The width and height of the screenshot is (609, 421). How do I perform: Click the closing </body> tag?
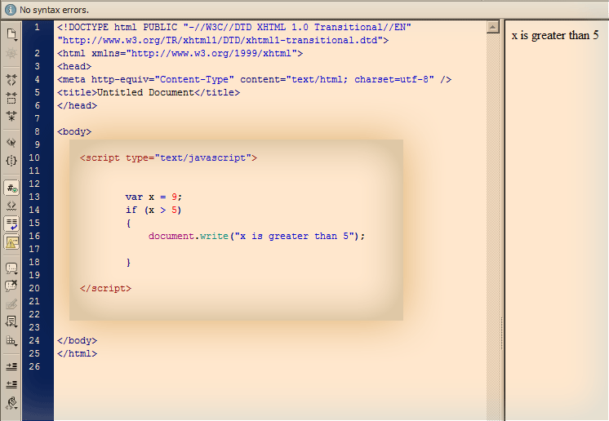[77, 341]
